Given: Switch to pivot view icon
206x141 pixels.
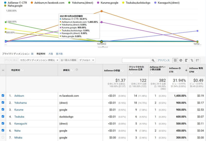Looking at the screenshot, I should coord(198,60).
